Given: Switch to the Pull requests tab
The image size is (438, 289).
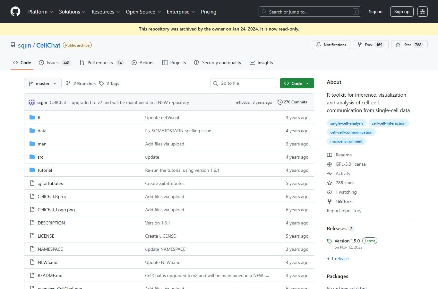Looking at the screenshot, I should [x=101, y=63].
